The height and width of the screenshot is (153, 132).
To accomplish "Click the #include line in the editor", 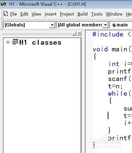I will [112, 35].
